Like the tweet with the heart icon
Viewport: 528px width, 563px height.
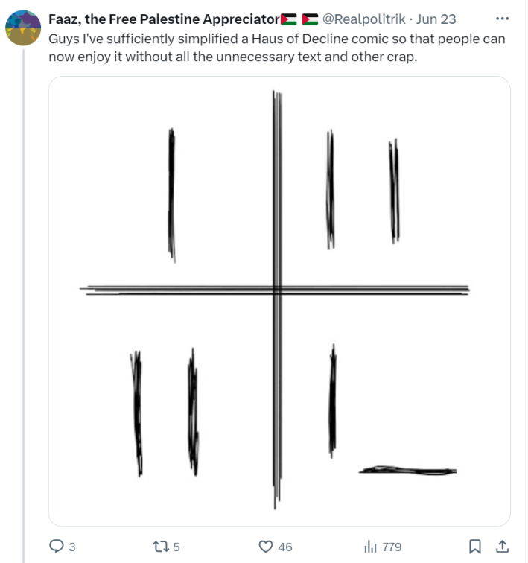[x=266, y=547]
